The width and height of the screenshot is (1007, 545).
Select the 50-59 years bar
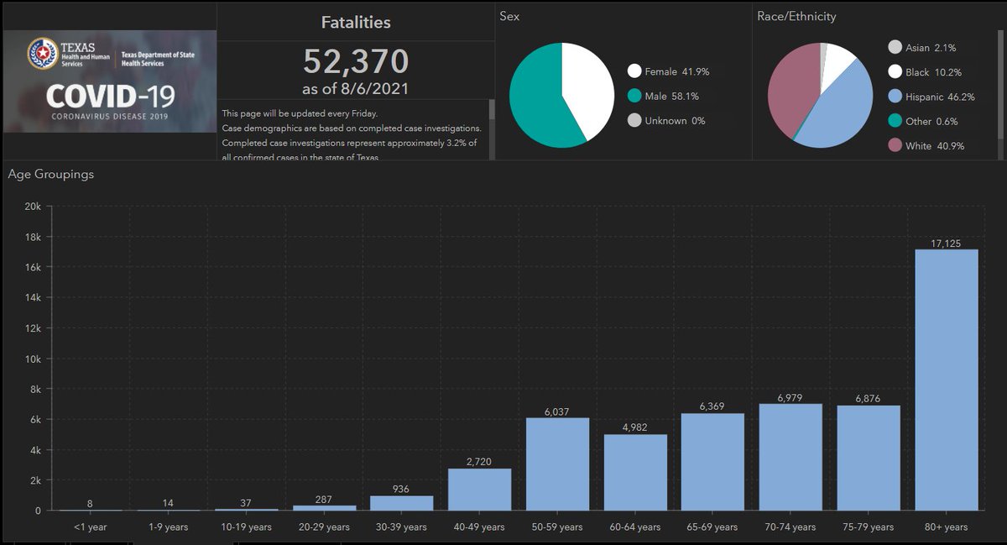coord(557,464)
